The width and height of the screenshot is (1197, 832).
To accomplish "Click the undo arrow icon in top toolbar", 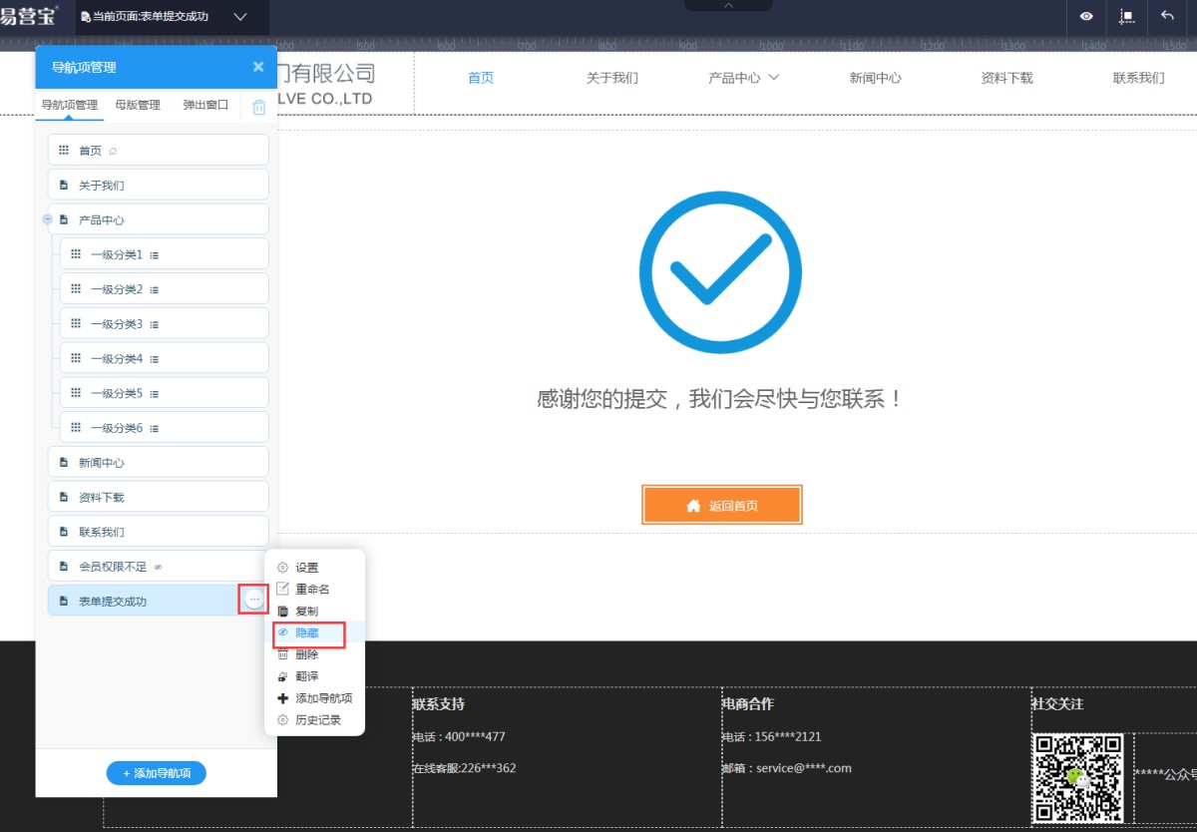I will pyautogui.click(x=1167, y=16).
